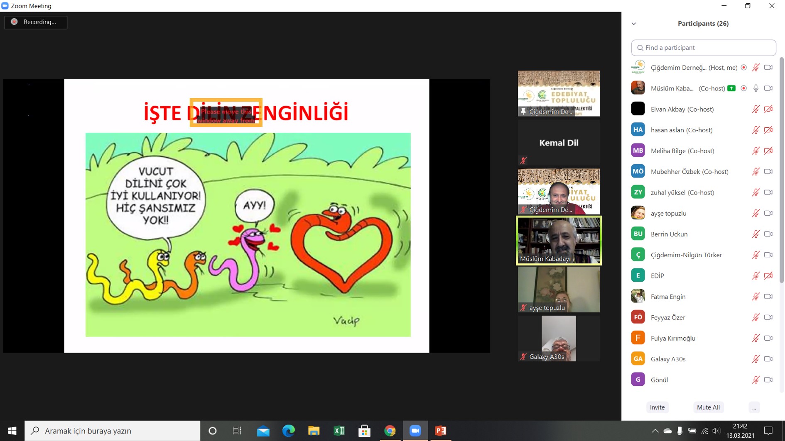Click the Mute All button
Screen dimensions: 785x441
pyautogui.click(x=708, y=407)
